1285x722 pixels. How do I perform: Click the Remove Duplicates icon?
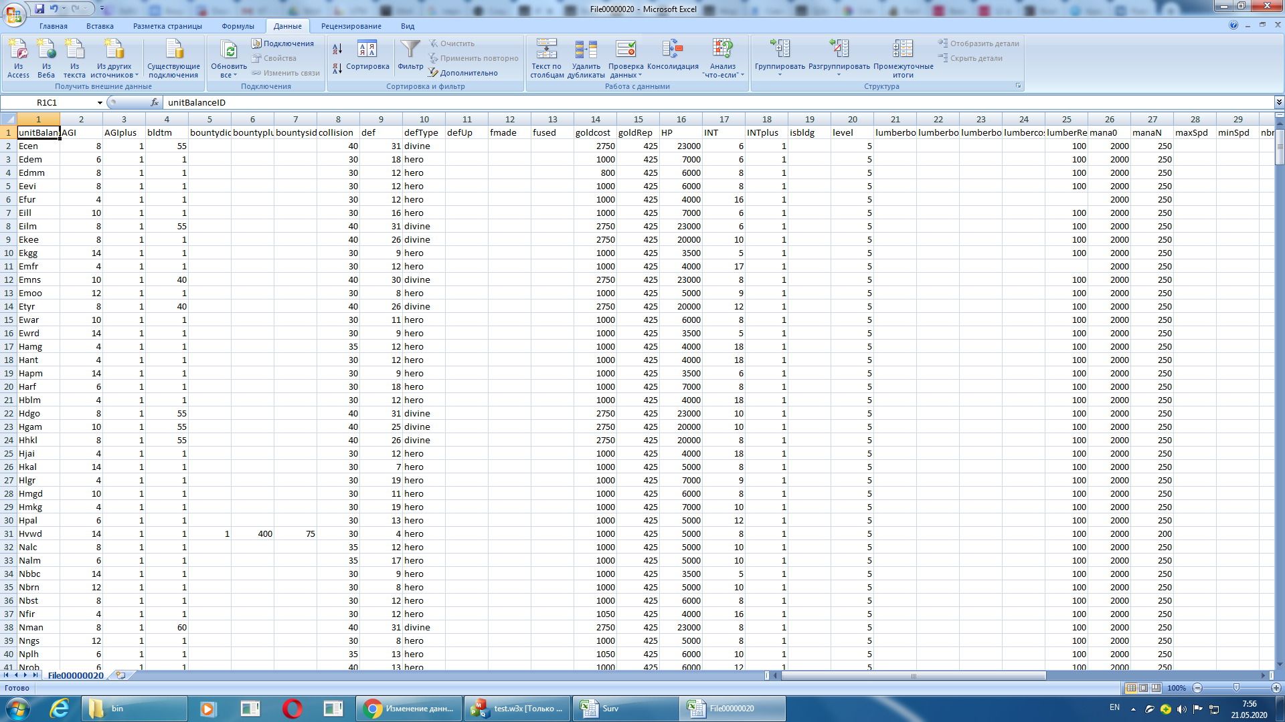[586, 50]
